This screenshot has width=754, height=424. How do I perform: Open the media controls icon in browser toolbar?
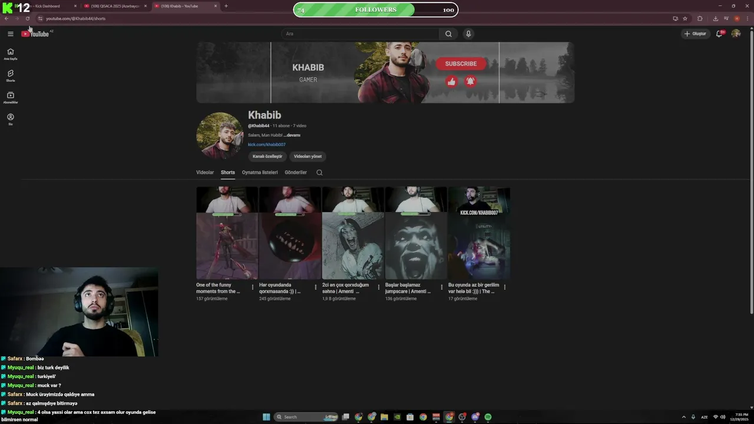(726, 18)
